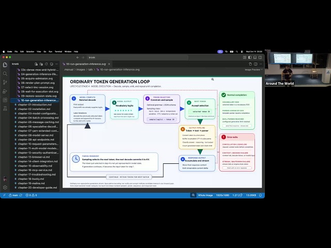
Task: Click the 'talk' breadcrumb segment
Action: coord(91,70)
